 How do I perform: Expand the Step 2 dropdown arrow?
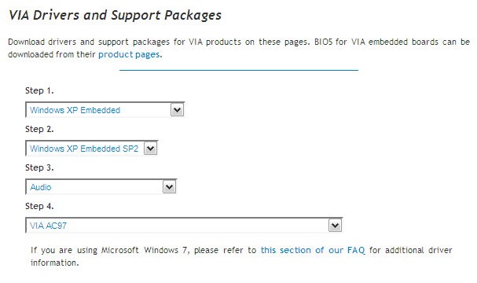pos(151,149)
